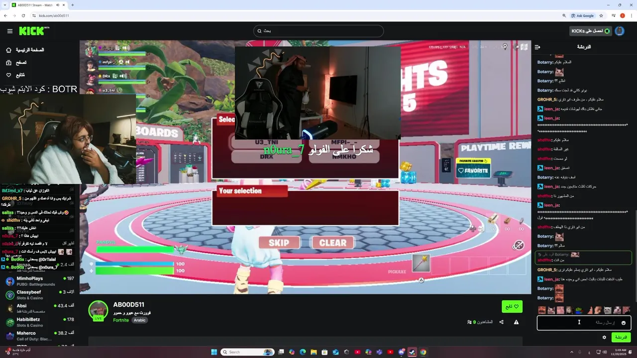This screenshot has height=358, width=637.
Task: Click the Get KICKs button
Action: coord(590,31)
